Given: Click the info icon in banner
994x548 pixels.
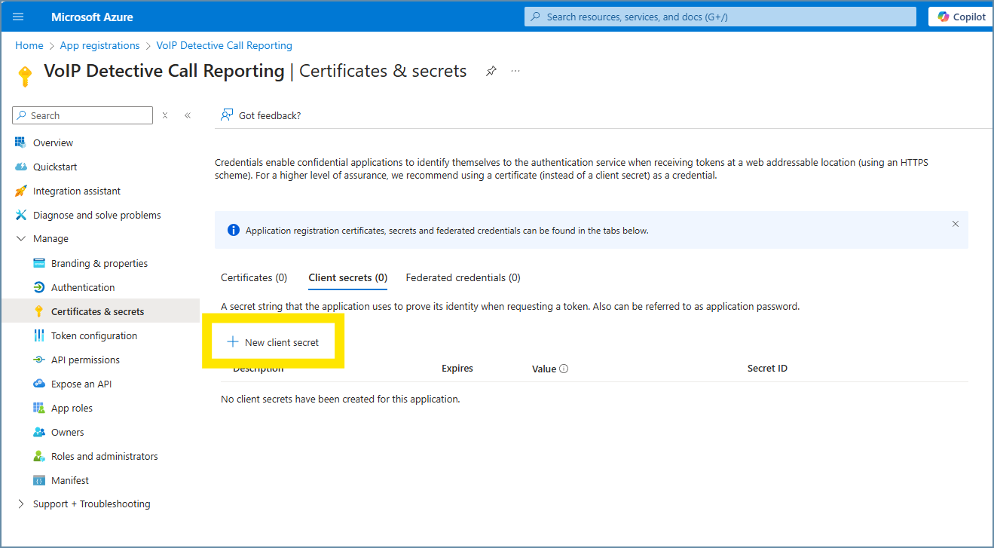Looking at the screenshot, I should [234, 230].
